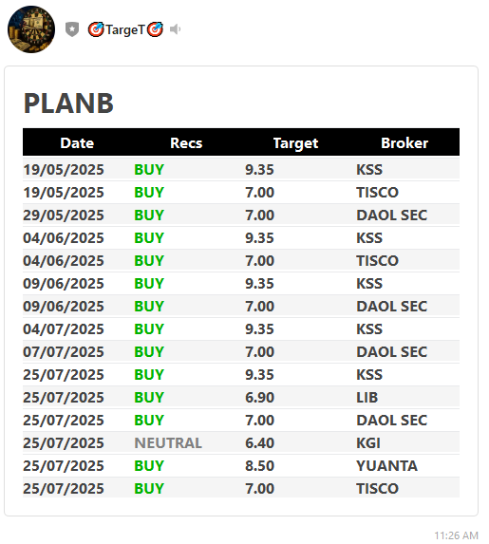Screen dimensions: 489x544
Task: Click the Date column header
Action: (x=77, y=143)
